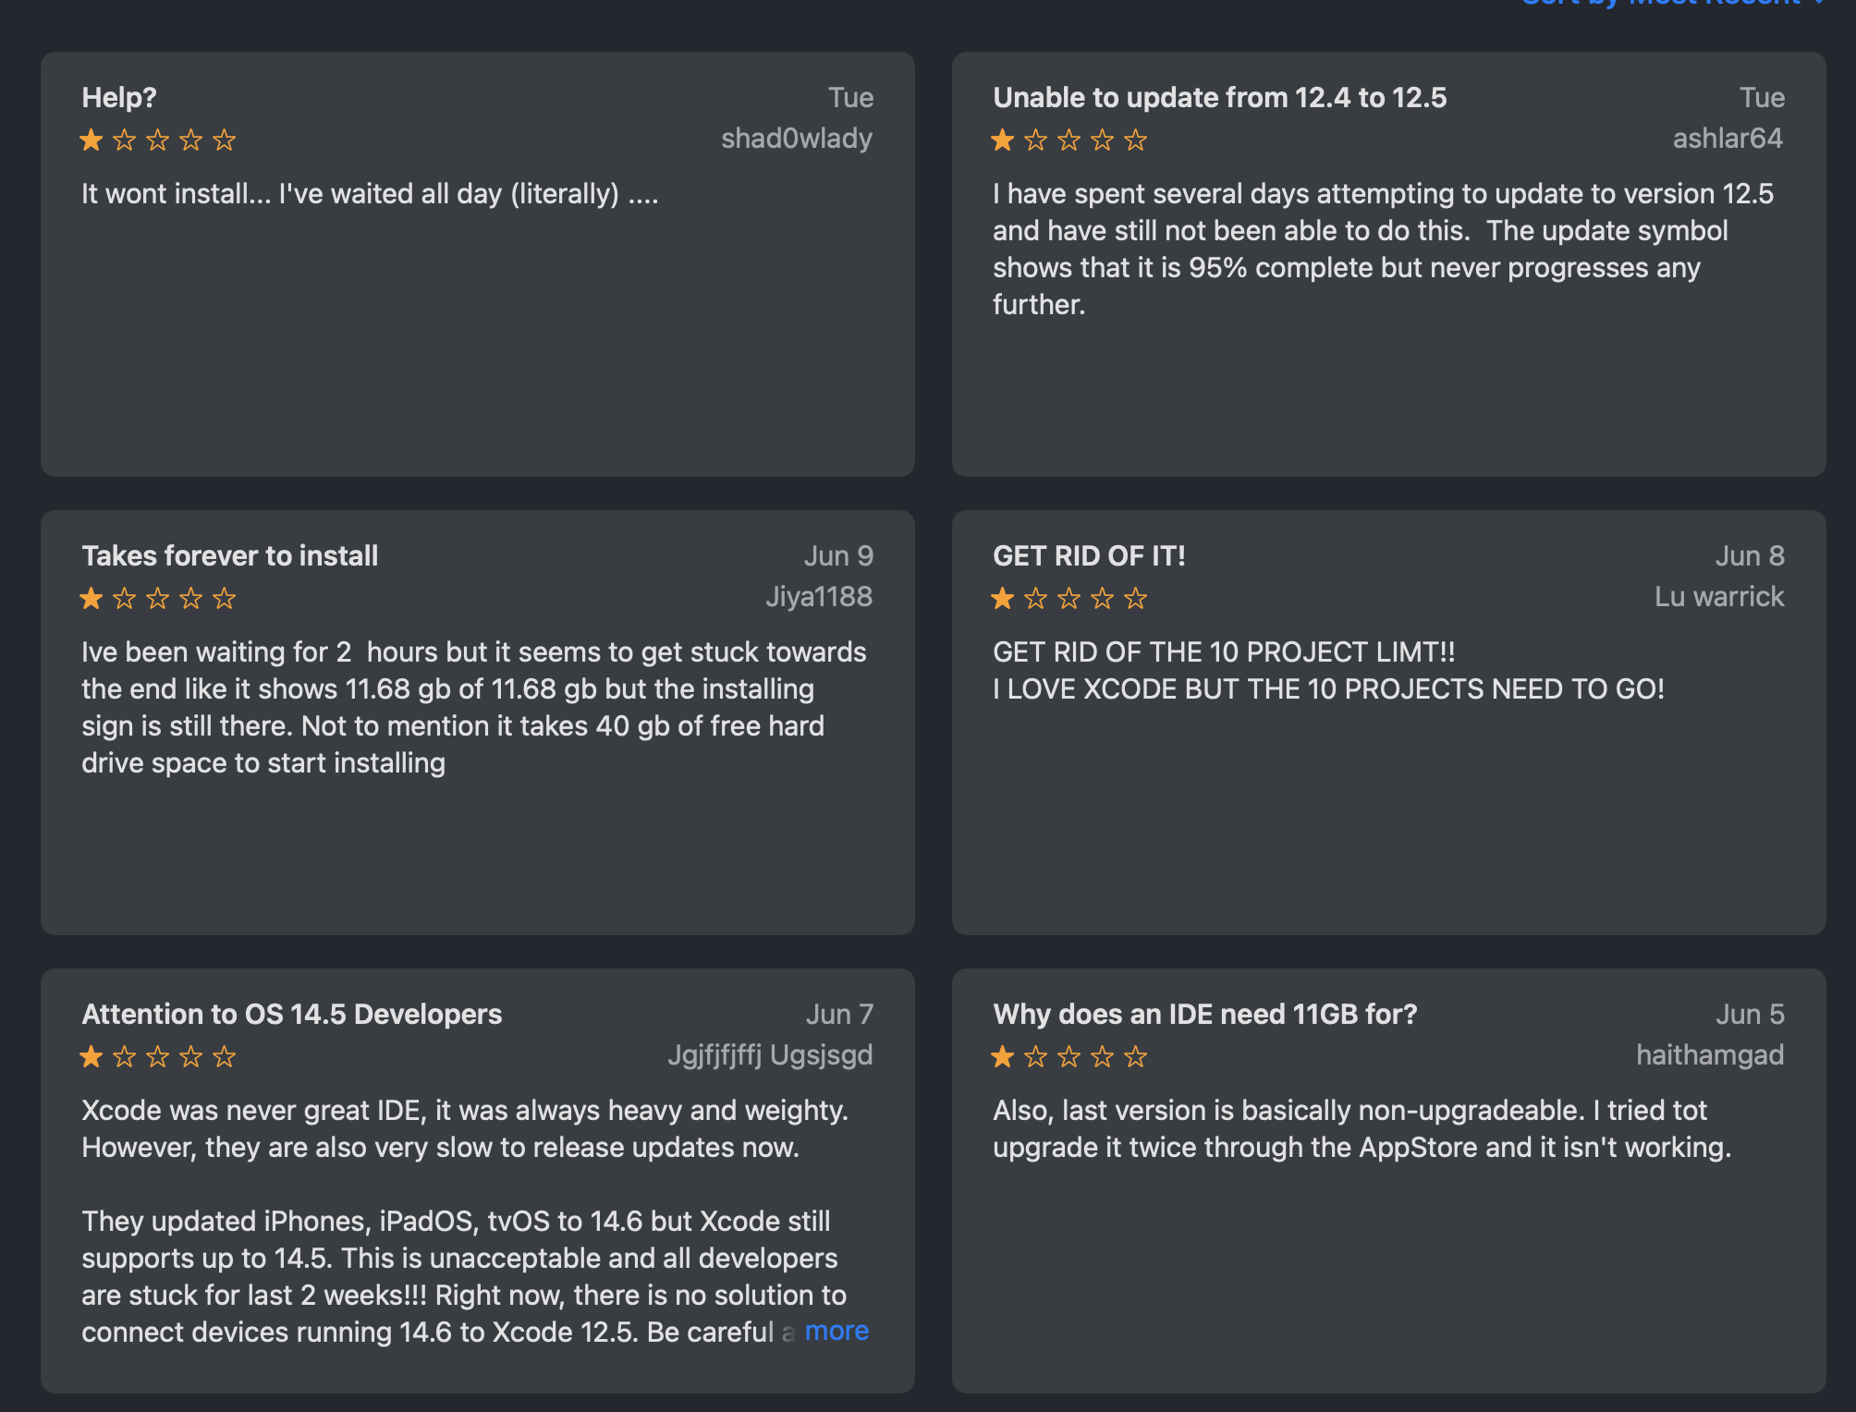Viewport: 1856px width, 1412px height.
Task: Click the reviewer name Jiya1188
Action: [x=818, y=597]
